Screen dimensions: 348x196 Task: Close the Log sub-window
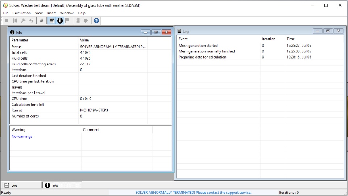click(x=339, y=31)
